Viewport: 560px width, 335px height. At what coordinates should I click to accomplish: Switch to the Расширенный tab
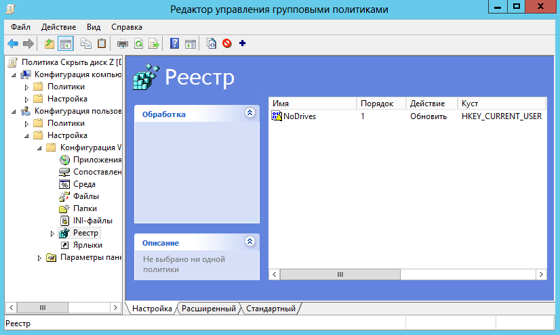209,309
